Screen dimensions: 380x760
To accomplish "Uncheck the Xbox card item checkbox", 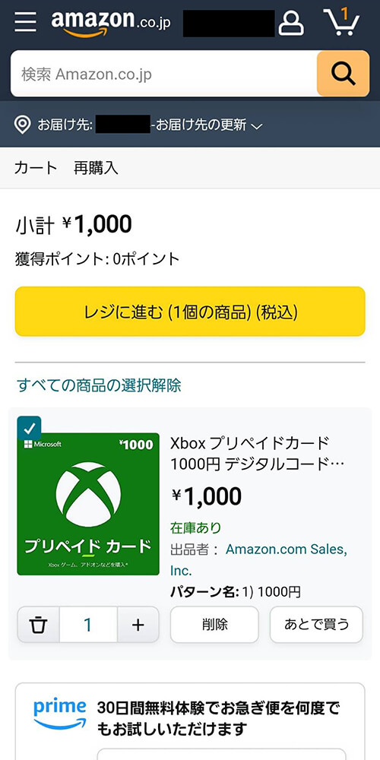I will pos(29,428).
